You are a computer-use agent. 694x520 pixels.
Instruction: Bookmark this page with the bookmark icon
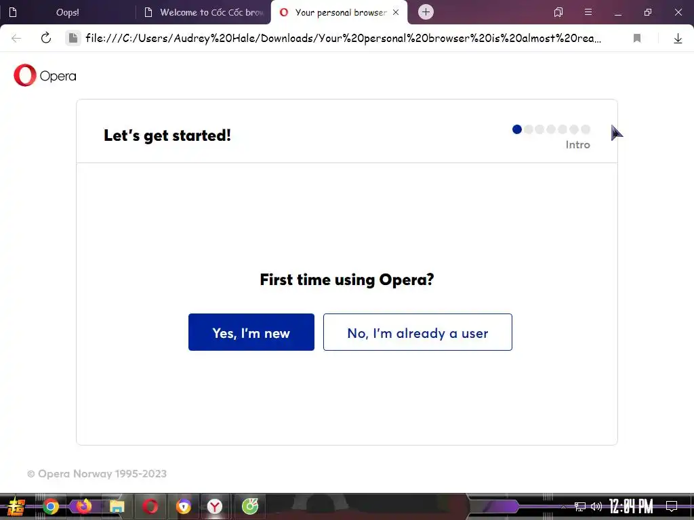637,39
